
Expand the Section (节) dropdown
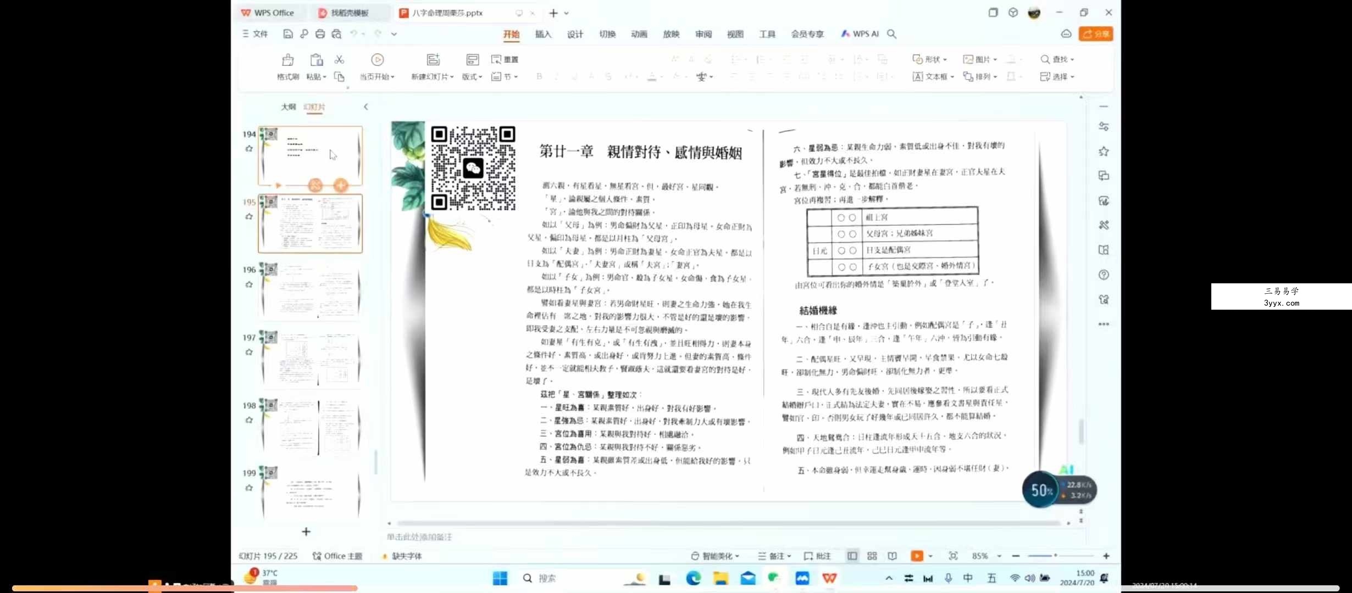pyautogui.click(x=505, y=77)
